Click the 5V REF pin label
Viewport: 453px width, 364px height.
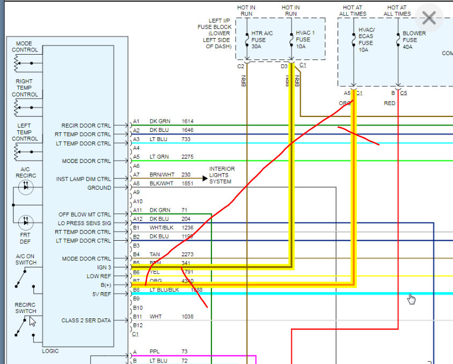point(101,294)
